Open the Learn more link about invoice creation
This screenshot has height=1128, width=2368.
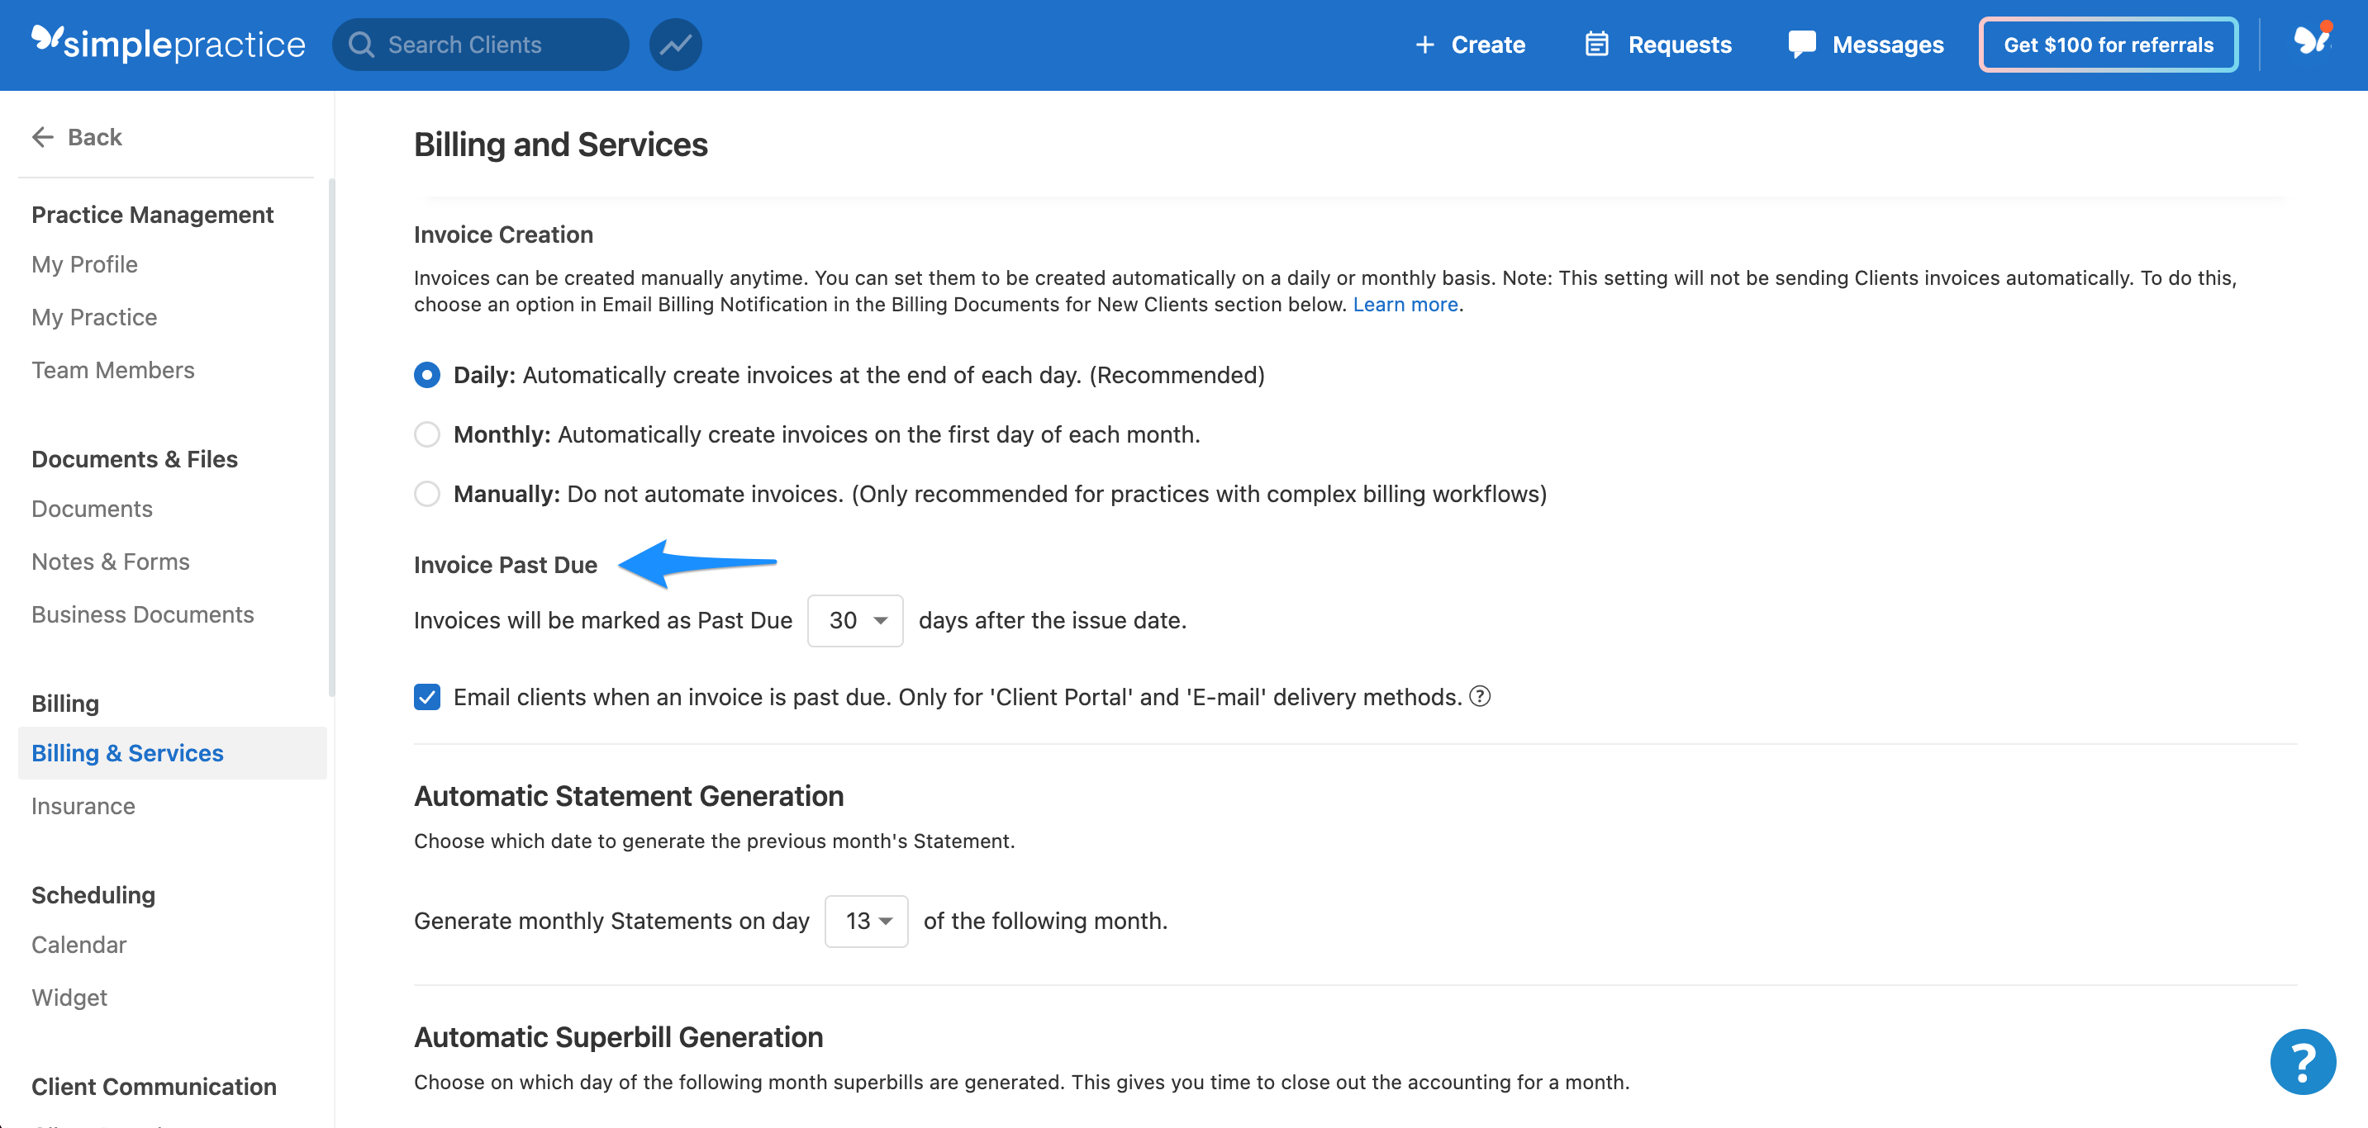pos(1405,304)
